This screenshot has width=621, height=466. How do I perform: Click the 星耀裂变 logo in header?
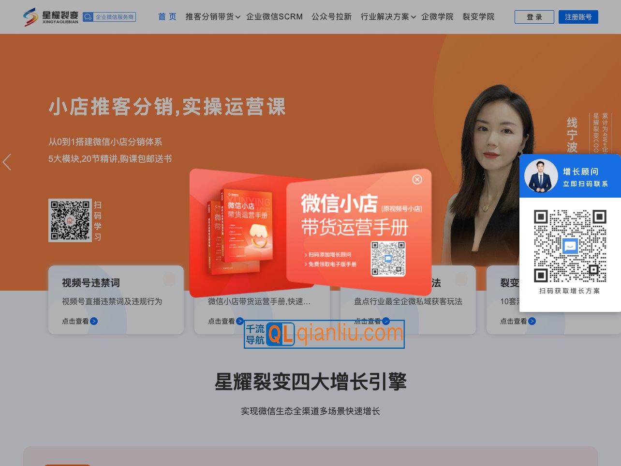pyautogui.click(x=50, y=17)
